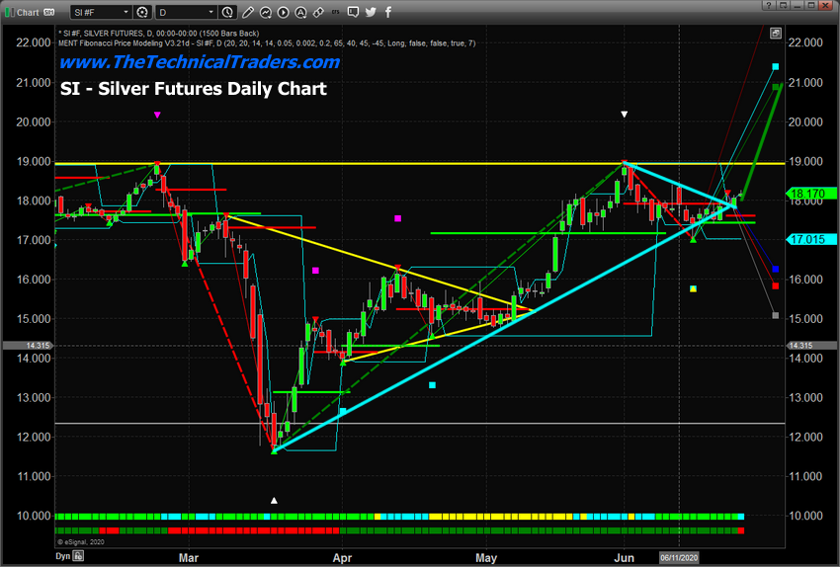Open the alerts A-circle icon
Image resolution: width=840 pixels, height=567 pixels.
[x=300, y=12]
